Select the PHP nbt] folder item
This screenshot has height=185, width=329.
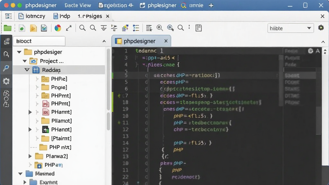click(55, 147)
